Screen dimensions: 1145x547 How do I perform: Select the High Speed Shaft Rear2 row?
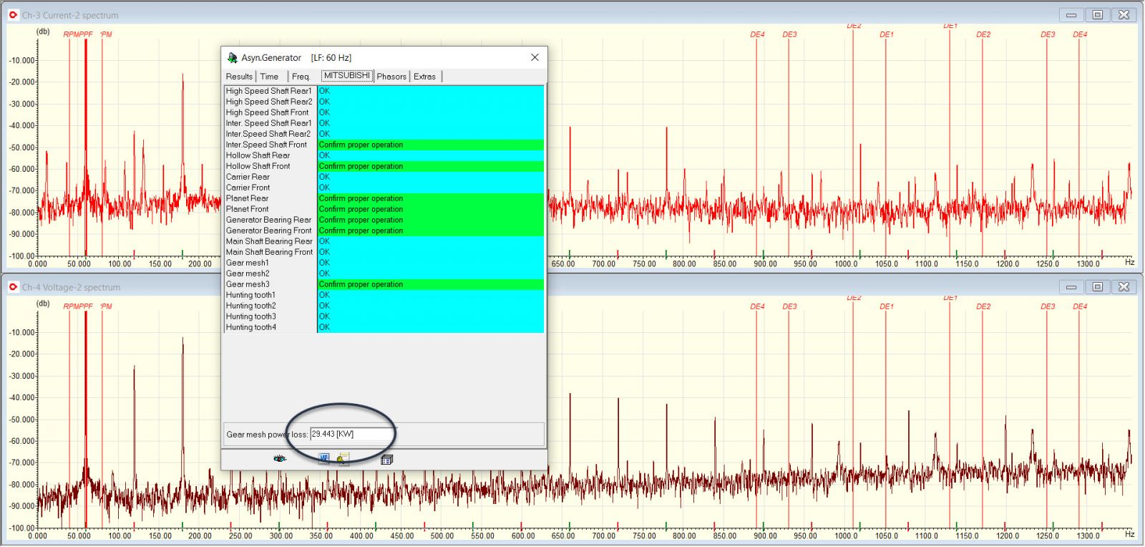(x=384, y=102)
